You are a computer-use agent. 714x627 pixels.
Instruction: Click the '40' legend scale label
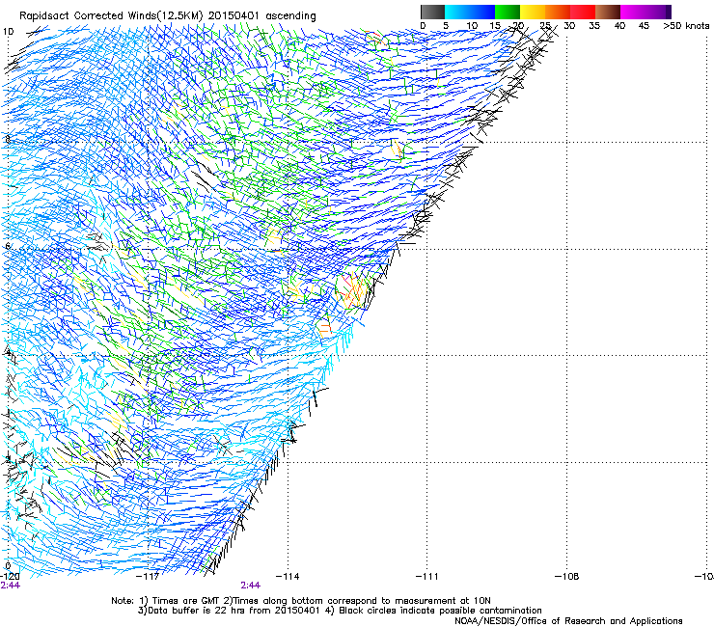click(x=619, y=26)
